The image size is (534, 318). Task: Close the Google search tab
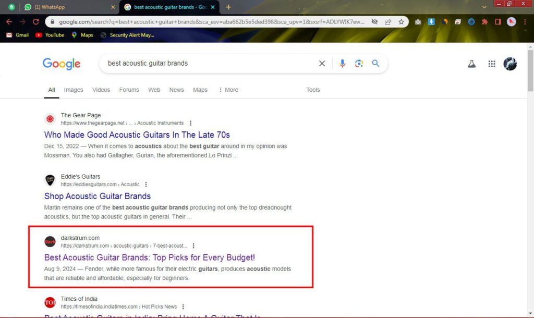(x=213, y=7)
